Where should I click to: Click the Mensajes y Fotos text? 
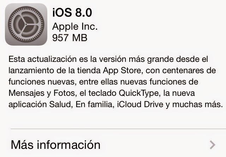42,93
